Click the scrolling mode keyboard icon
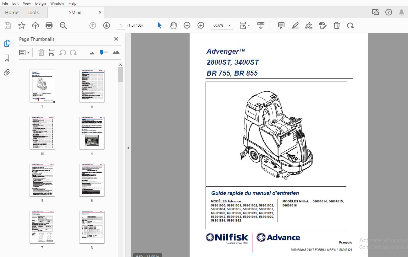Screen dimensions: 408x257 (261, 25)
